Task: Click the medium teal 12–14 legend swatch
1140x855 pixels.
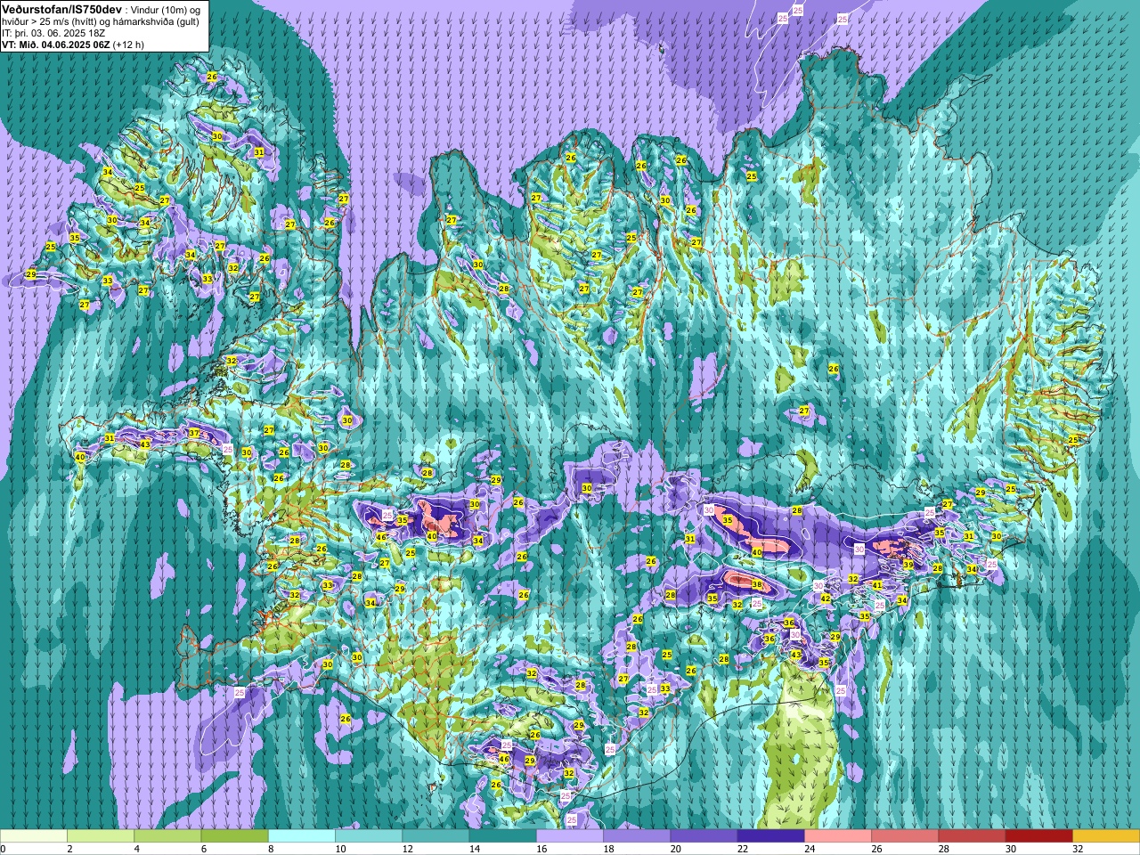Action: pyautogui.click(x=436, y=836)
